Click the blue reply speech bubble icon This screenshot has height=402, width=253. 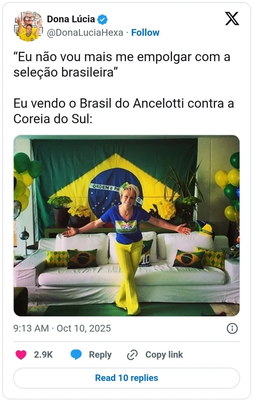tap(76, 354)
